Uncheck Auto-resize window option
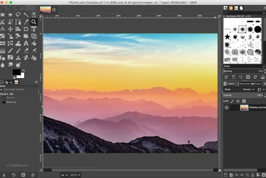 (x=1, y=89)
